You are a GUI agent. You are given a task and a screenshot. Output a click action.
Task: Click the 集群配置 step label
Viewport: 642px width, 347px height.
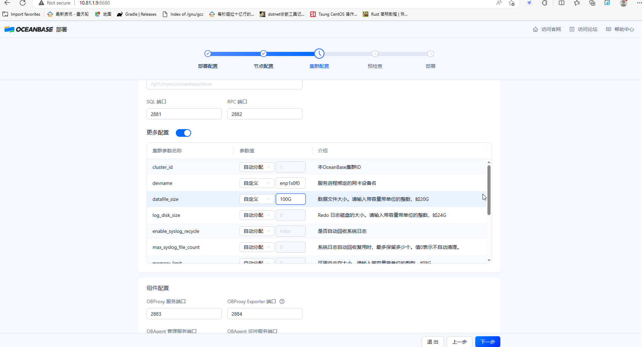tap(319, 66)
